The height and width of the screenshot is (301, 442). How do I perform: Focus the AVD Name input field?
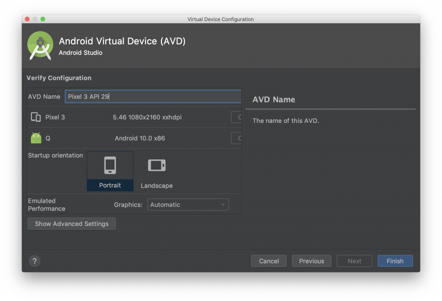click(153, 97)
